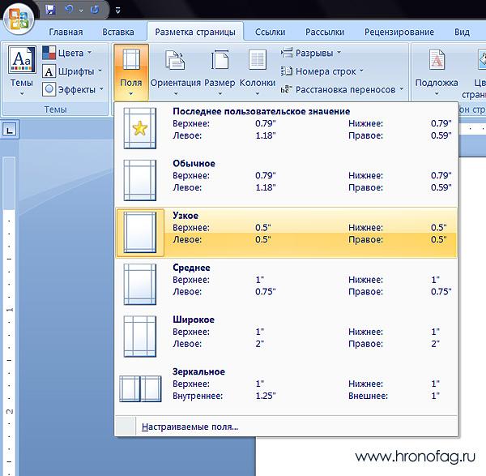Expand the Цвета theme colors dropdown

[68, 53]
